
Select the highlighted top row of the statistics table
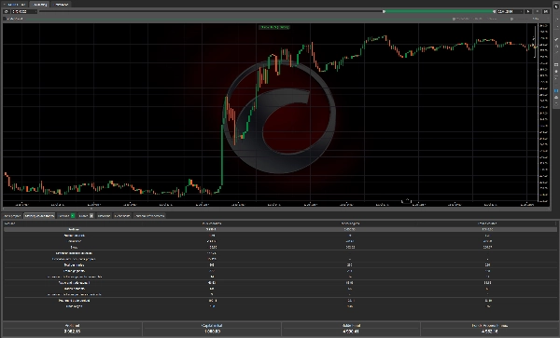tap(280, 229)
